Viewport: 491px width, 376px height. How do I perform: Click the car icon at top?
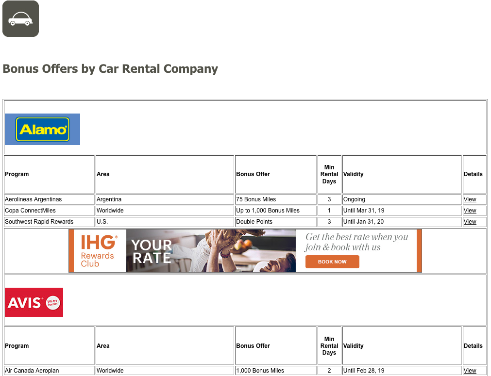pyautogui.click(x=21, y=19)
